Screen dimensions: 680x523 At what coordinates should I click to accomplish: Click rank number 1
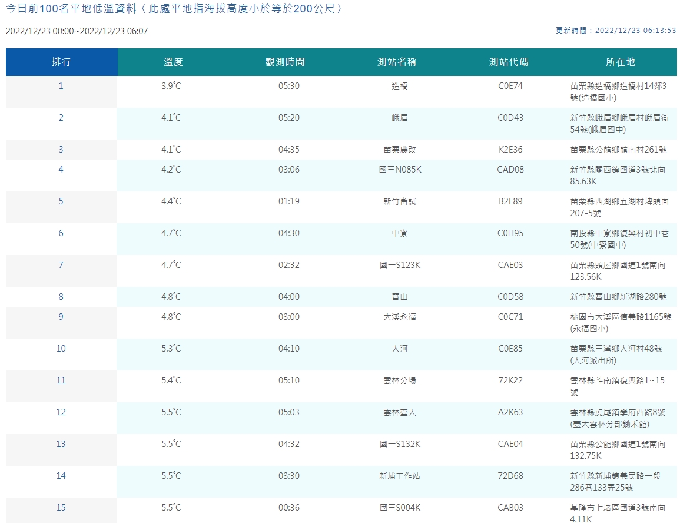[x=61, y=86]
